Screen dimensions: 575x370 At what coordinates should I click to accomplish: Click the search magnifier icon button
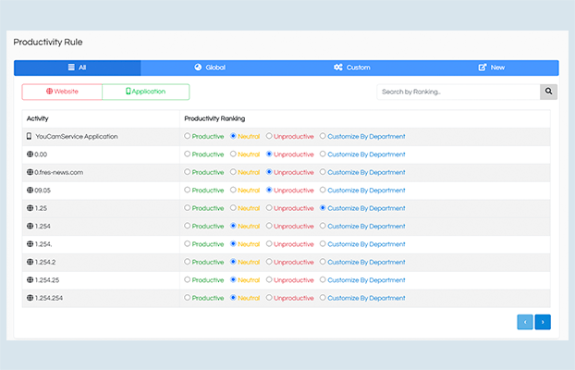[549, 92]
